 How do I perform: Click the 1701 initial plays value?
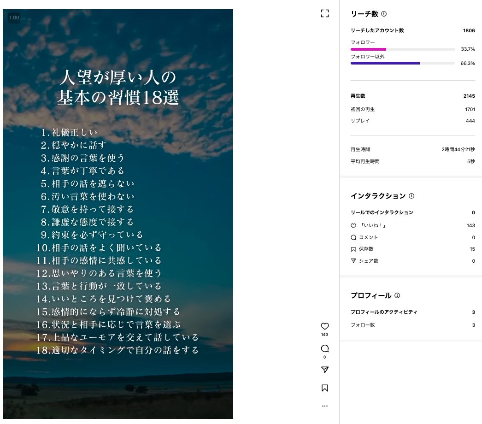[x=470, y=109]
